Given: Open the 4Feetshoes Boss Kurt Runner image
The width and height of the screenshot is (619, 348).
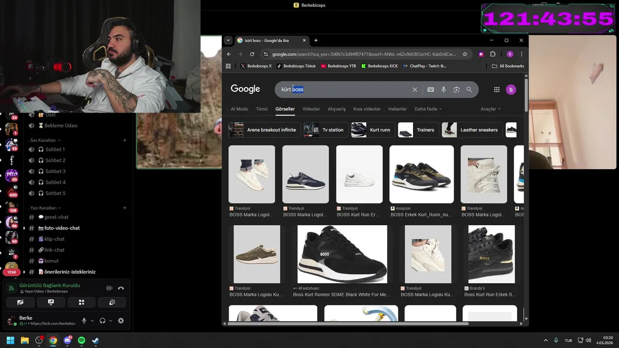Looking at the screenshot, I should click(x=342, y=254).
